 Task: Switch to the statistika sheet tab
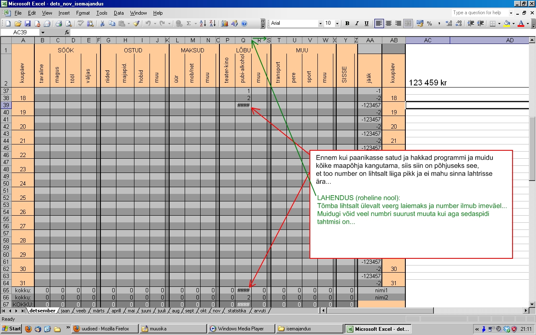click(x=237, y=311)
